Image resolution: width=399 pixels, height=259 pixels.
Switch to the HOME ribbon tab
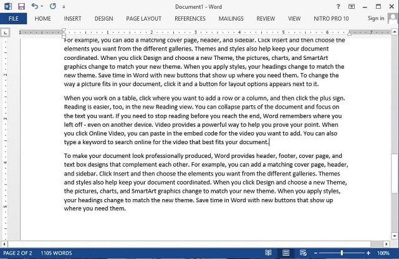coord(43,19)
